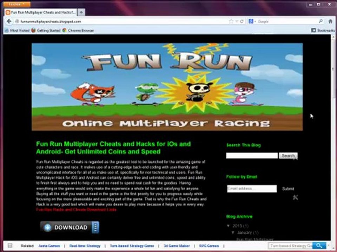The image size is (337, 252).
Task: Open the orange Firefox menu button
Action: click(17, 4)
